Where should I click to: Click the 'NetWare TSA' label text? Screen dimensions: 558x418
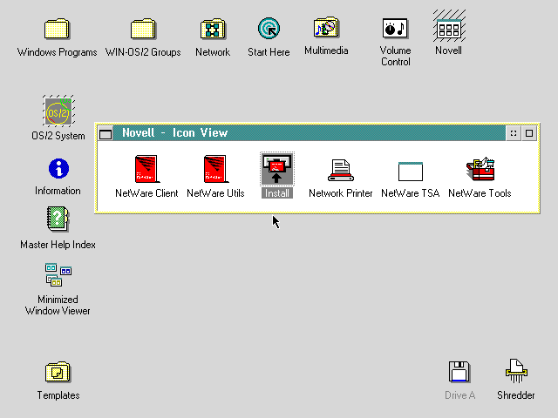[x=411, y=193]
